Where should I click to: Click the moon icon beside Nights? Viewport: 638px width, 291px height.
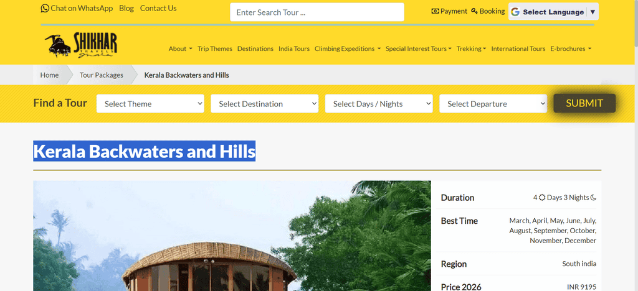[x=594, y=198]
